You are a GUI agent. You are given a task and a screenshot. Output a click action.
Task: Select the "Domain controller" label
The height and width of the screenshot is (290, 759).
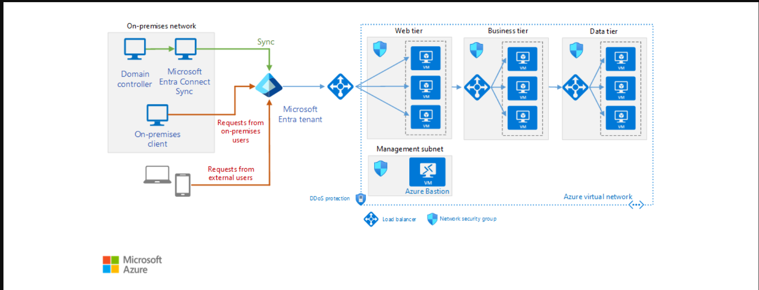pos(135,79)
